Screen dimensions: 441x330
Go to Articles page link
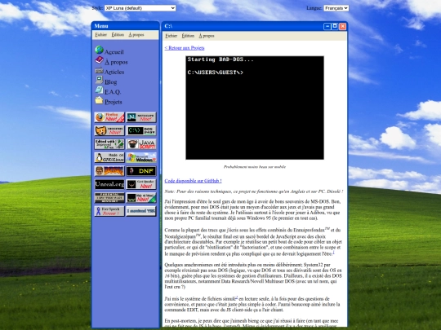pos(114,72)
